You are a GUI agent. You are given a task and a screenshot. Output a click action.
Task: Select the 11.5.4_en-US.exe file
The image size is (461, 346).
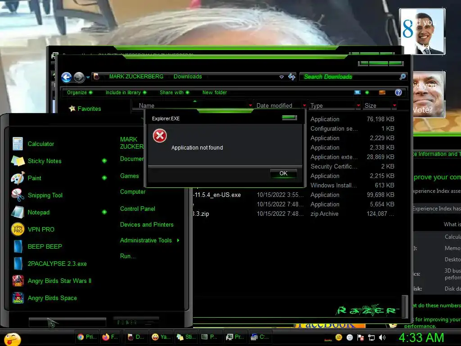(217, 195)
